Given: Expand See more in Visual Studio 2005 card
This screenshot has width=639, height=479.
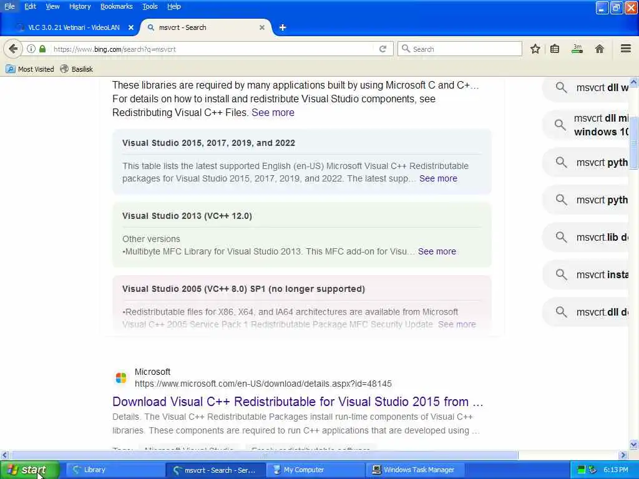Looking at the screenshot, I should pyautogui.click(x=457, y=324).
